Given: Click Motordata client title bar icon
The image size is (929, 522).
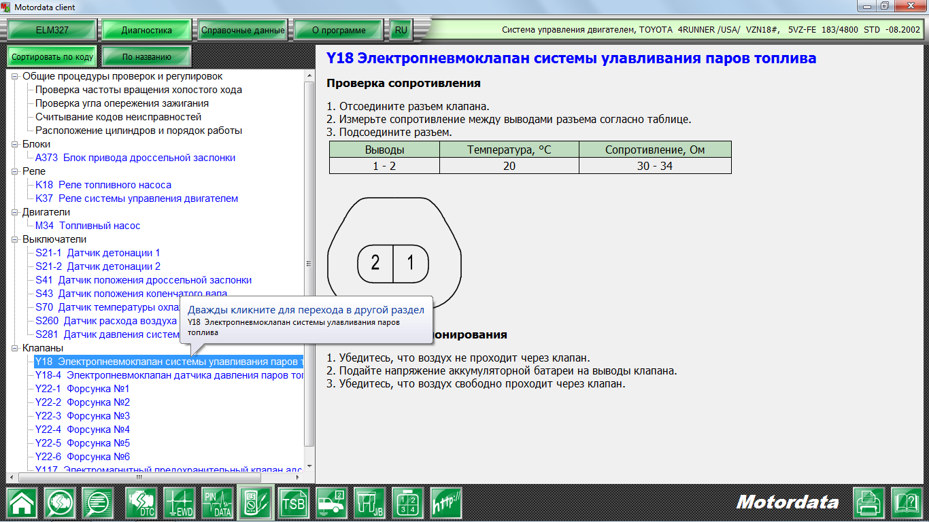Looking at the screenshot, I should coord(7,7).
